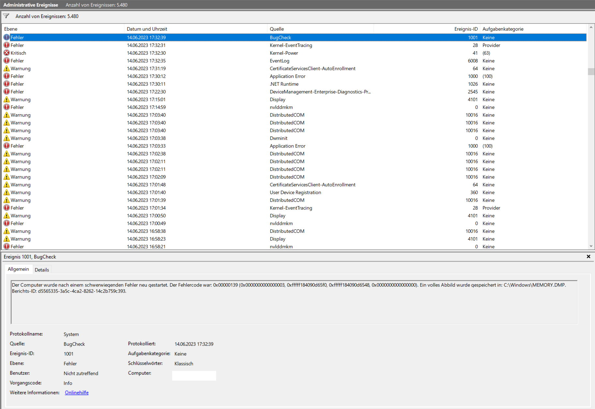Click the error icon of Kernel-EventTracing 17:01:34 row
The image size is (595, 409).
coord(7,208)
